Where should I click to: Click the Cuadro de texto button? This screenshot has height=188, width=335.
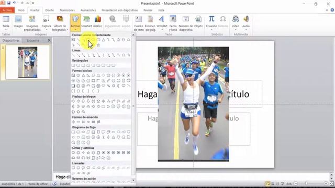click(139, 23)
